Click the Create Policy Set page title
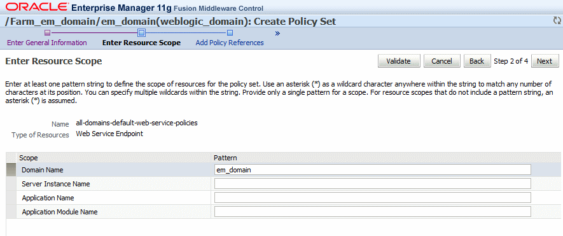 pyautogui.click(x=295, y=22)
